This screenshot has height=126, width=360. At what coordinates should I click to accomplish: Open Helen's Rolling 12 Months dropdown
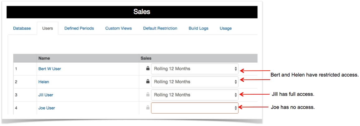tap(195, 82)
